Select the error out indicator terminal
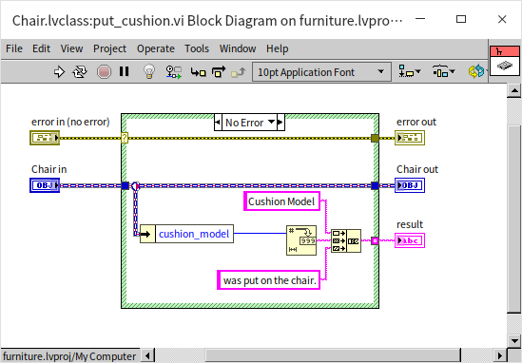The image size is (522, 363). [410, 138]
